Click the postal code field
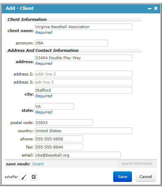162x189 pixels. point(64,123)
